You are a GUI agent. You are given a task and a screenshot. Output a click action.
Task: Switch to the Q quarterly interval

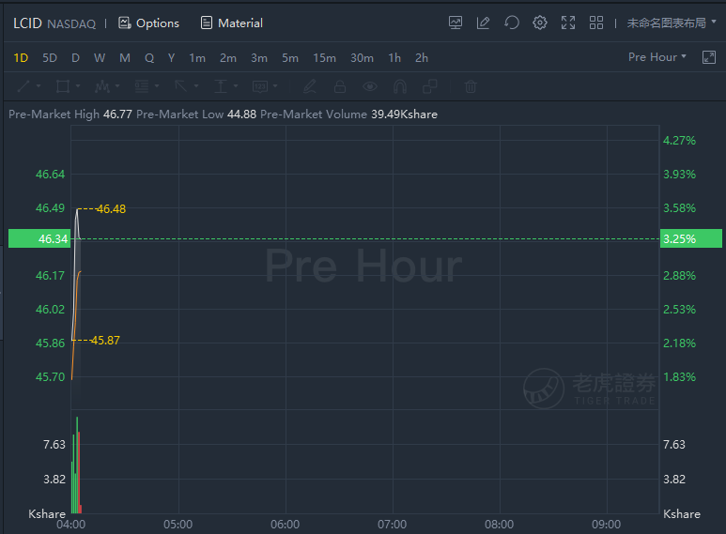tap(149, 58)
